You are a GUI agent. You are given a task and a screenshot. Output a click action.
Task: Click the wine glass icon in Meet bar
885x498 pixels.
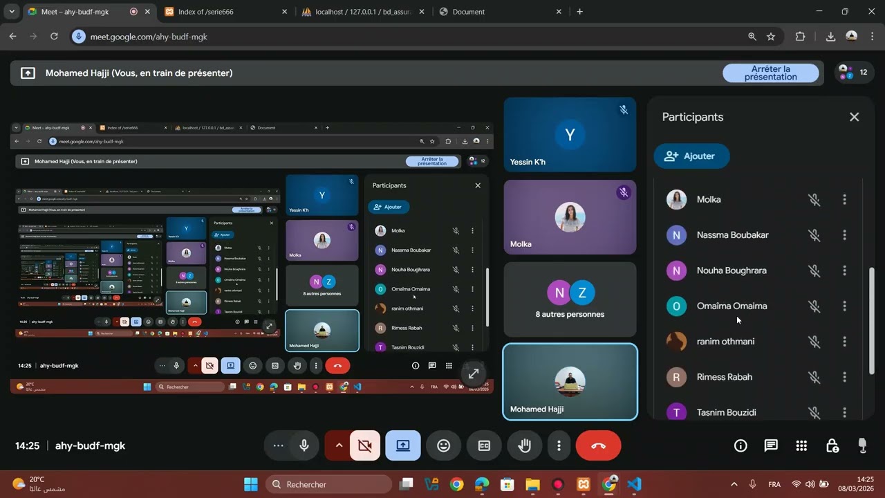862,446
